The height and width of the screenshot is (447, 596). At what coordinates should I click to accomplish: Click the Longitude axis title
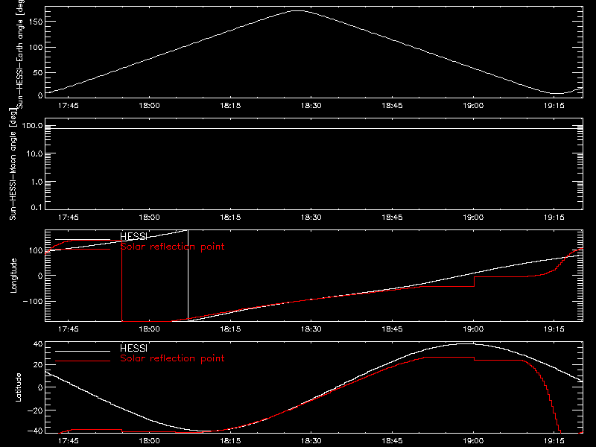coord(13,276)
